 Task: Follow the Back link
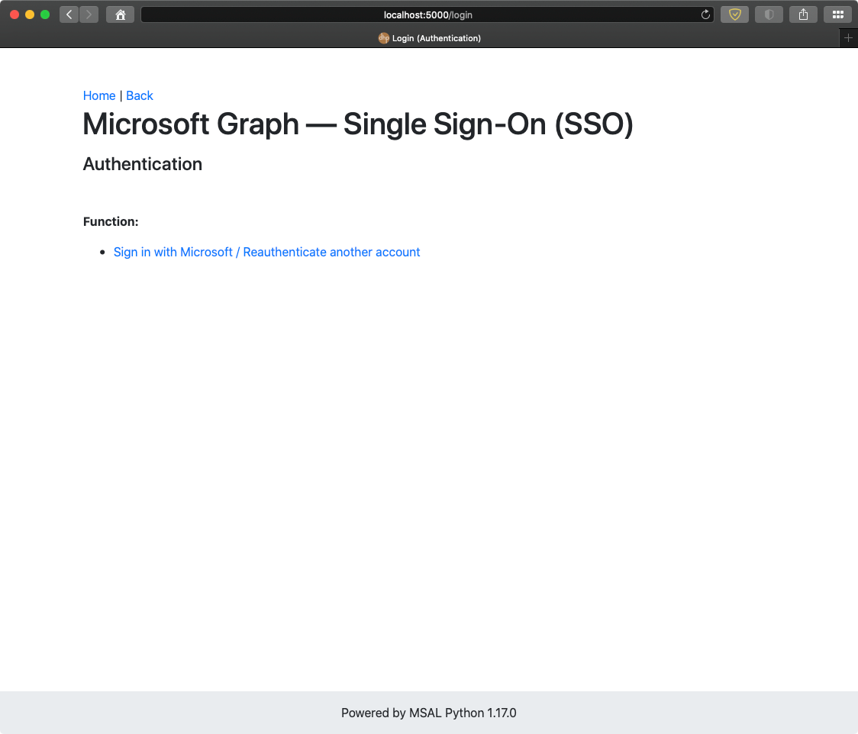tap(140, 95)
